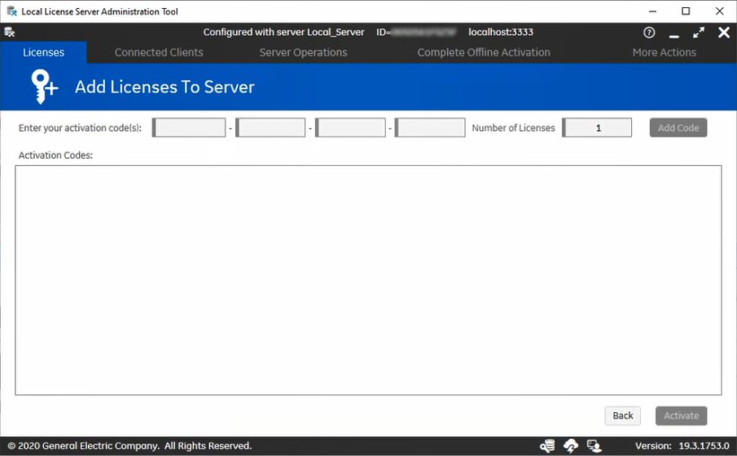The width and height of the screenshot is (737, 456).
Task: Click the 'Enter your activation code(s):' label
Action: point(80,127)
